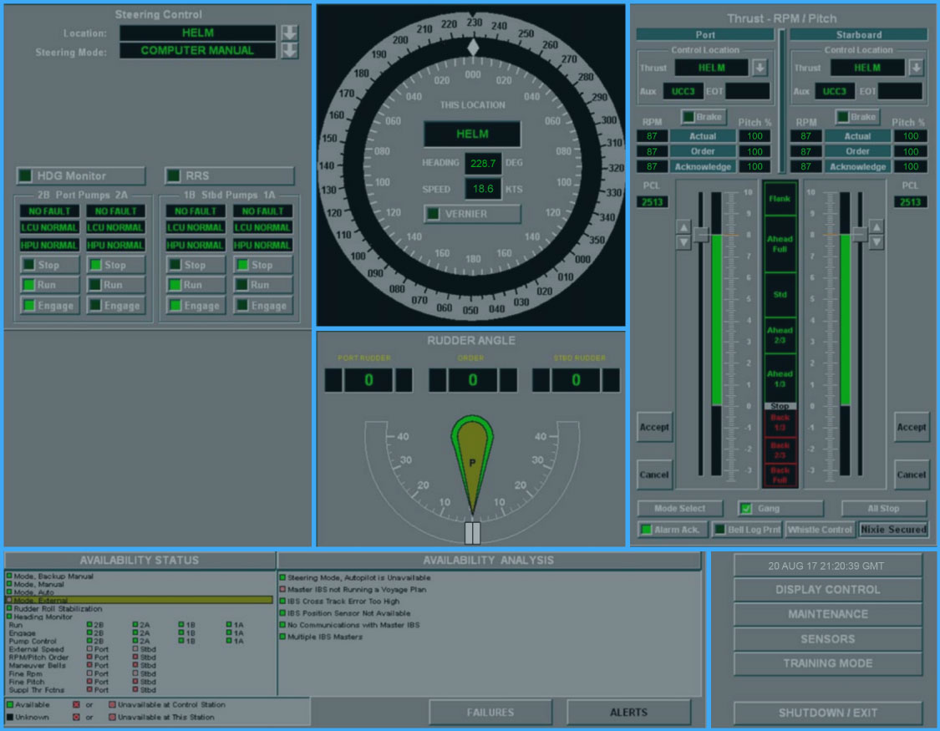
Task: Open the Steering Mode dropdown arrow
Action: coord(289,51)
